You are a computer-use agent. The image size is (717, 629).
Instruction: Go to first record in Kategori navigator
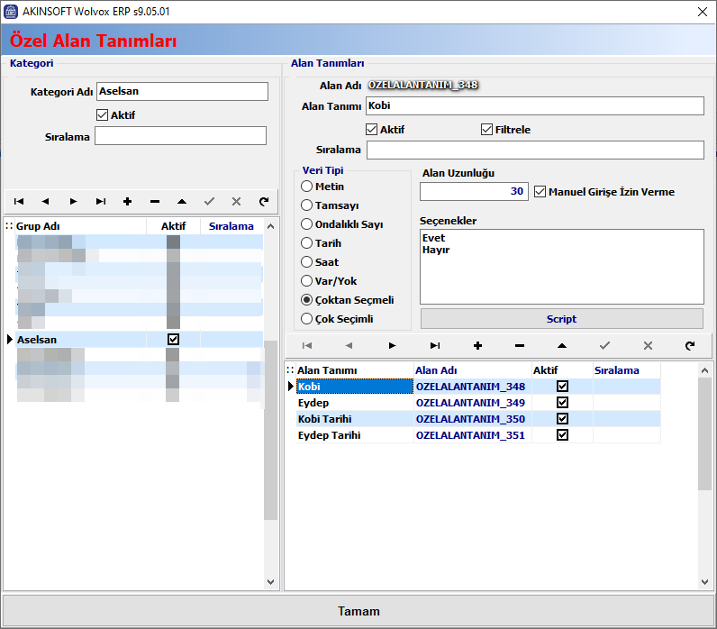(x=19, y=202)
